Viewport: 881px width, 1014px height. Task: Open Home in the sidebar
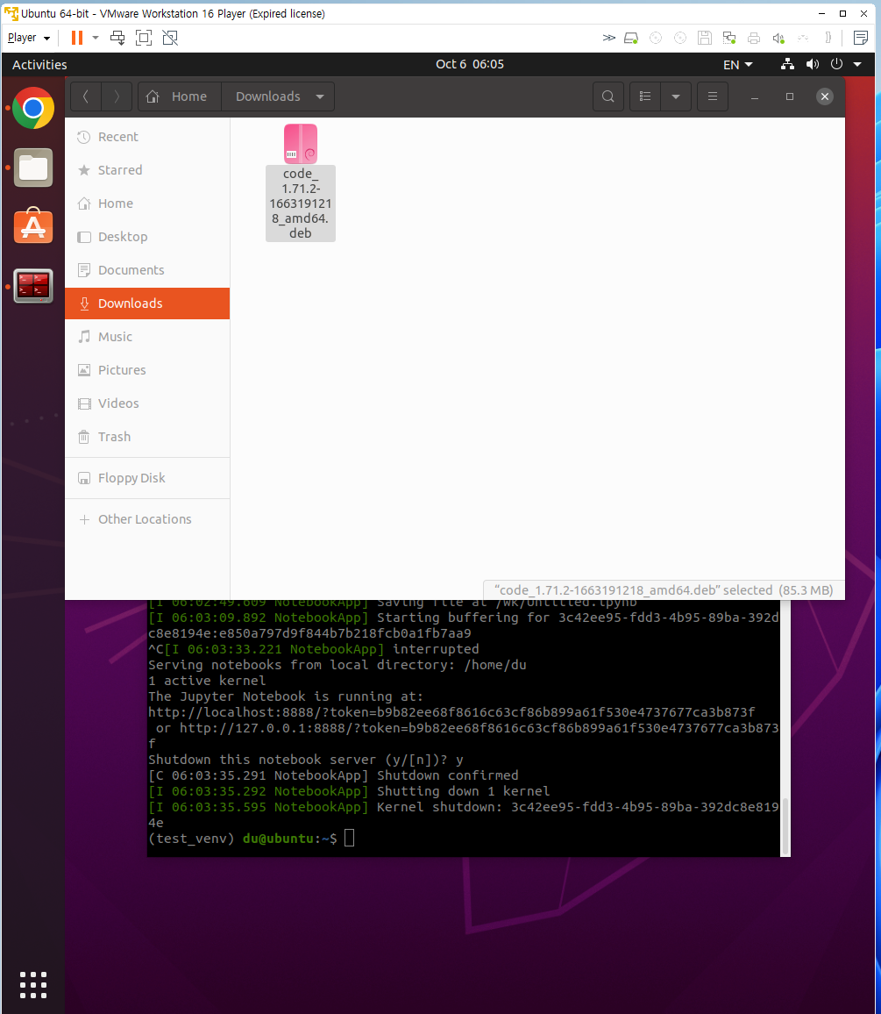pos(147,203)
